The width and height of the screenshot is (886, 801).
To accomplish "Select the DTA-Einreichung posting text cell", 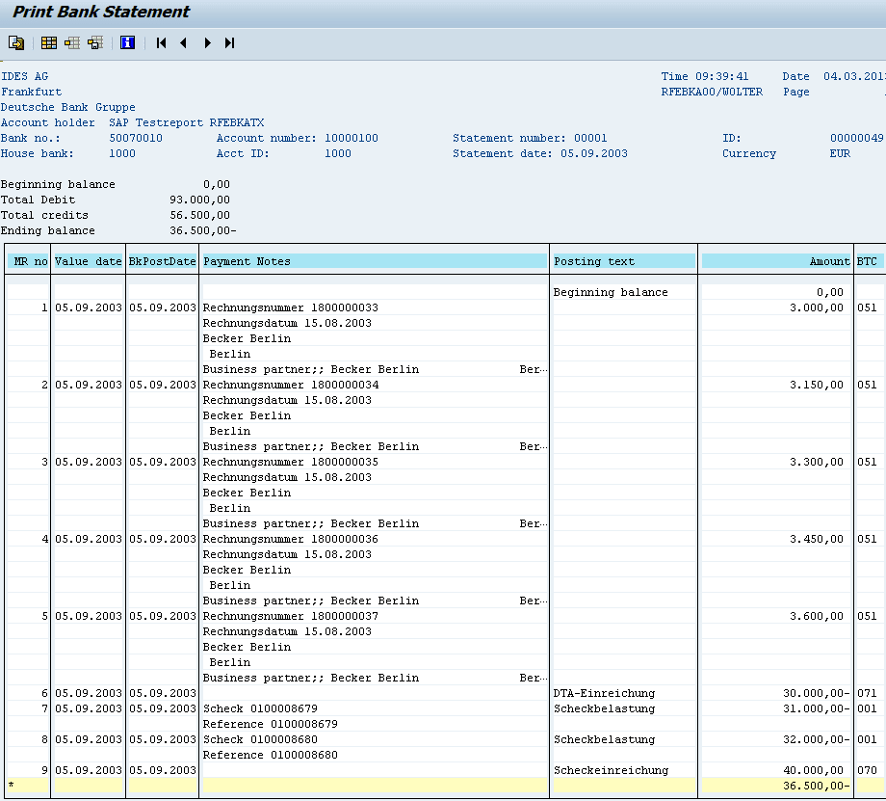I will (x=604, y=693).
